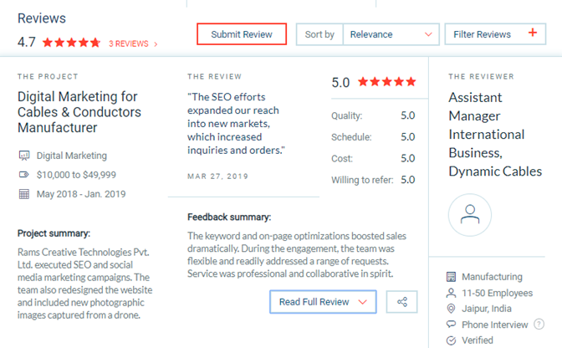Click the Phone Interview help question mark
This screenshot has height=348, width=562.
pos(539,325)
